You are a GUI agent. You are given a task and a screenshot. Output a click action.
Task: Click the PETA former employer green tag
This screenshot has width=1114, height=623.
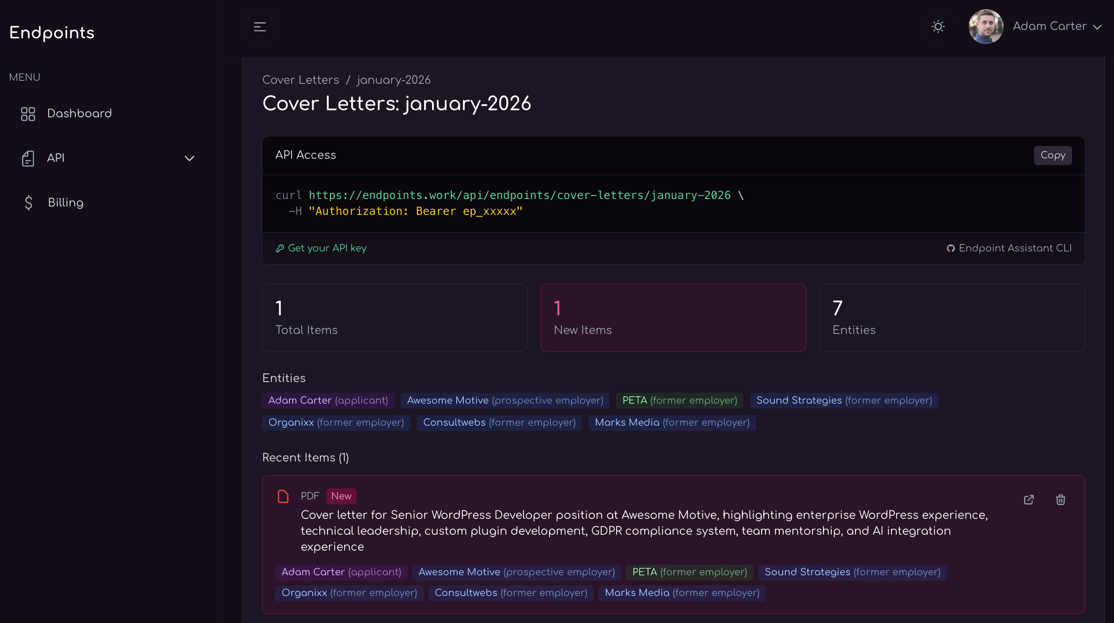[679, 401]
